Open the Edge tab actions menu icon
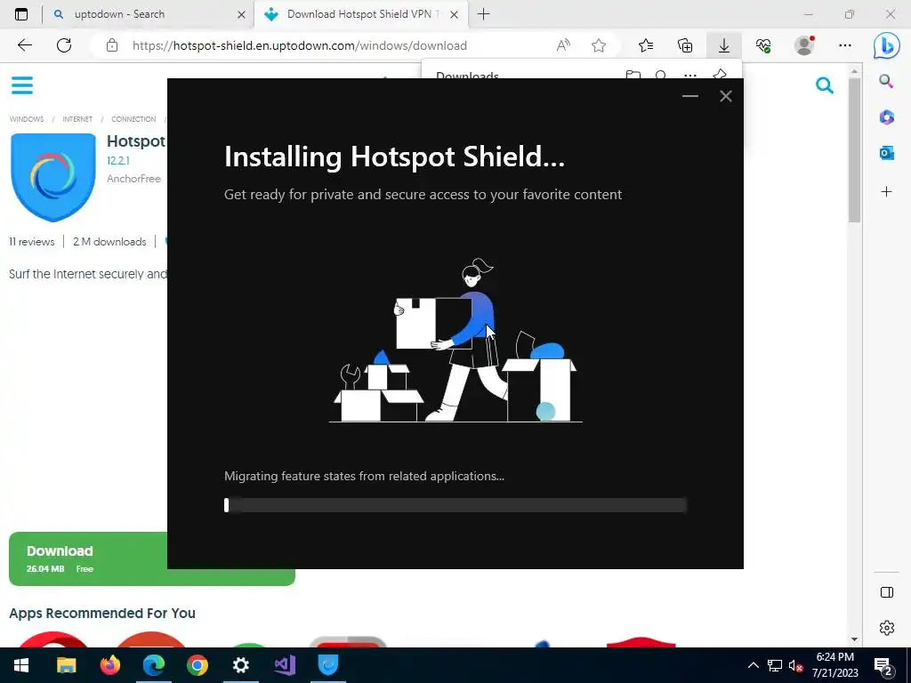The width and height of the screenshot is (911, 683). [21, 14]
